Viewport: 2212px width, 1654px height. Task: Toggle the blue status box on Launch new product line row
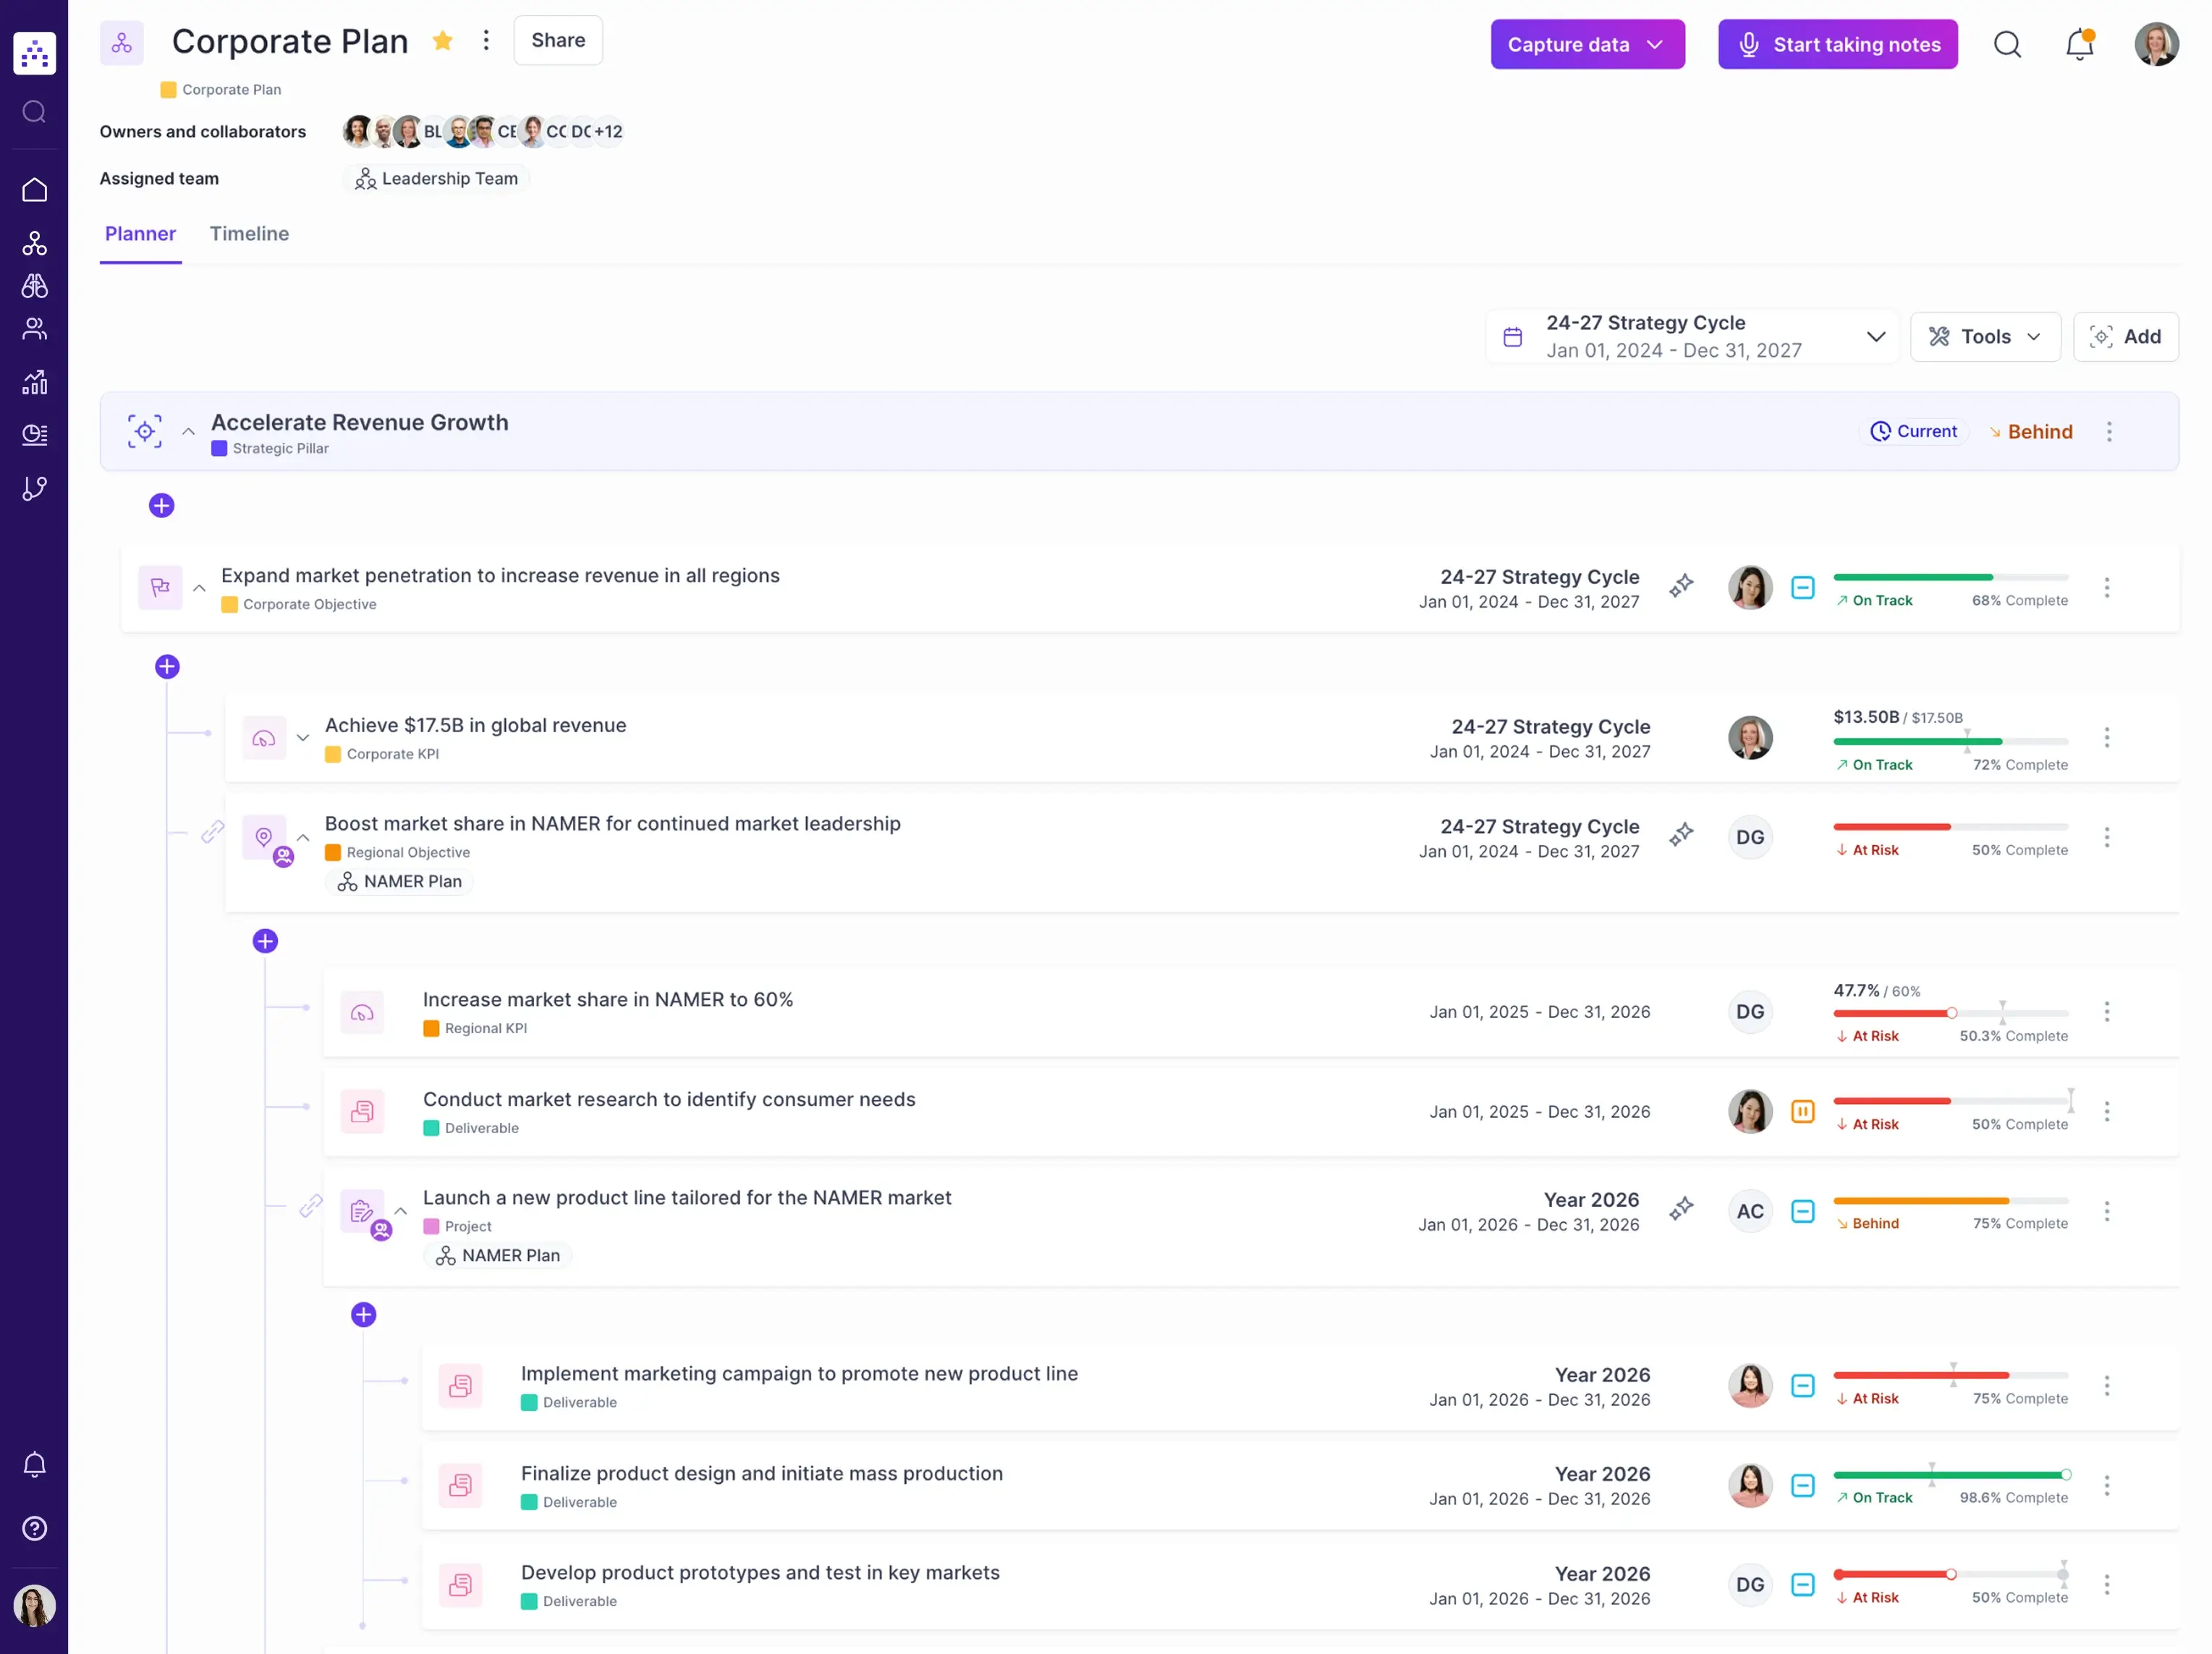1802,1211
